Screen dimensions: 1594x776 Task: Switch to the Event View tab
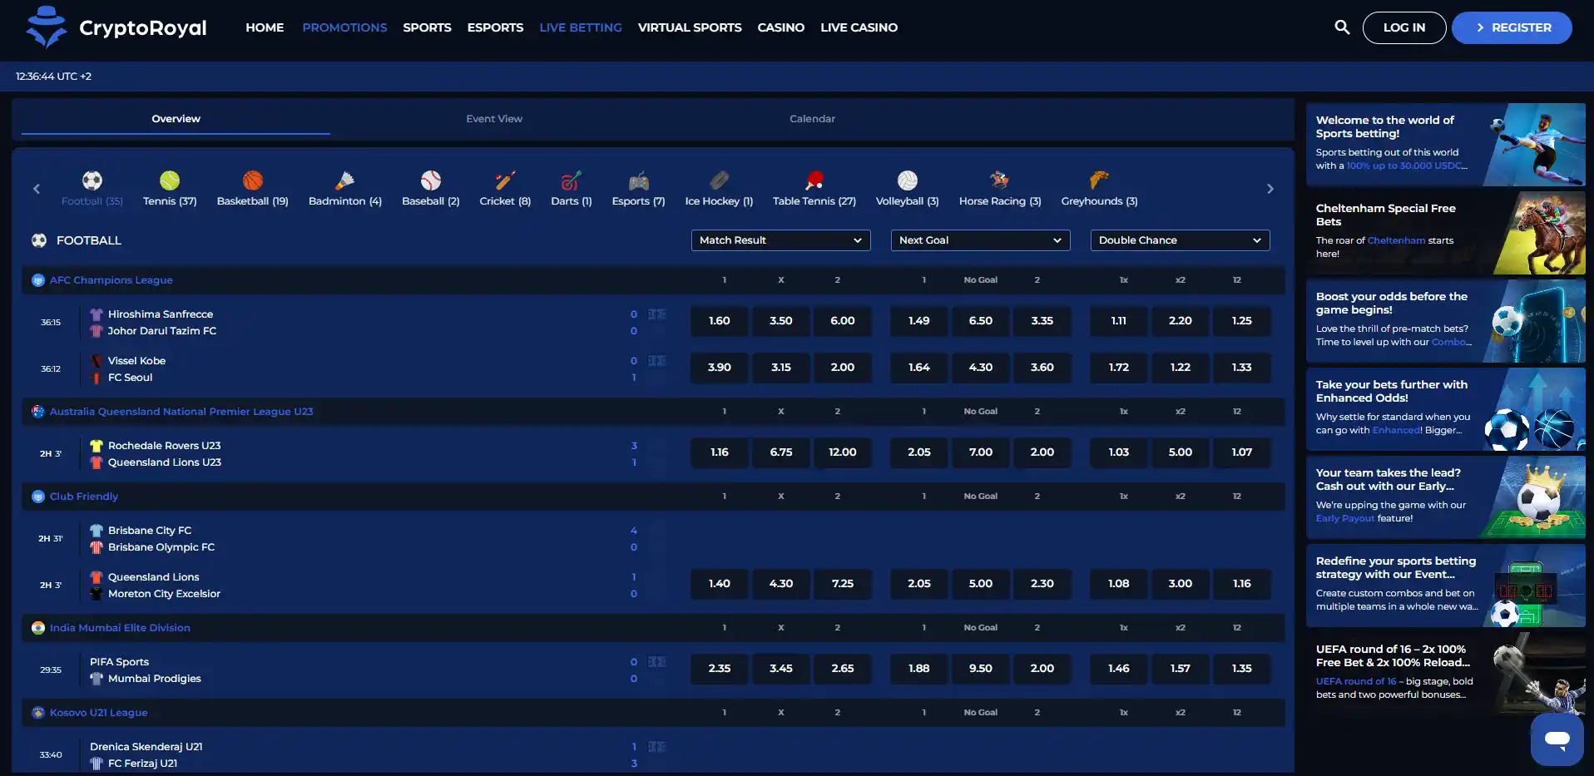[494, 119]
